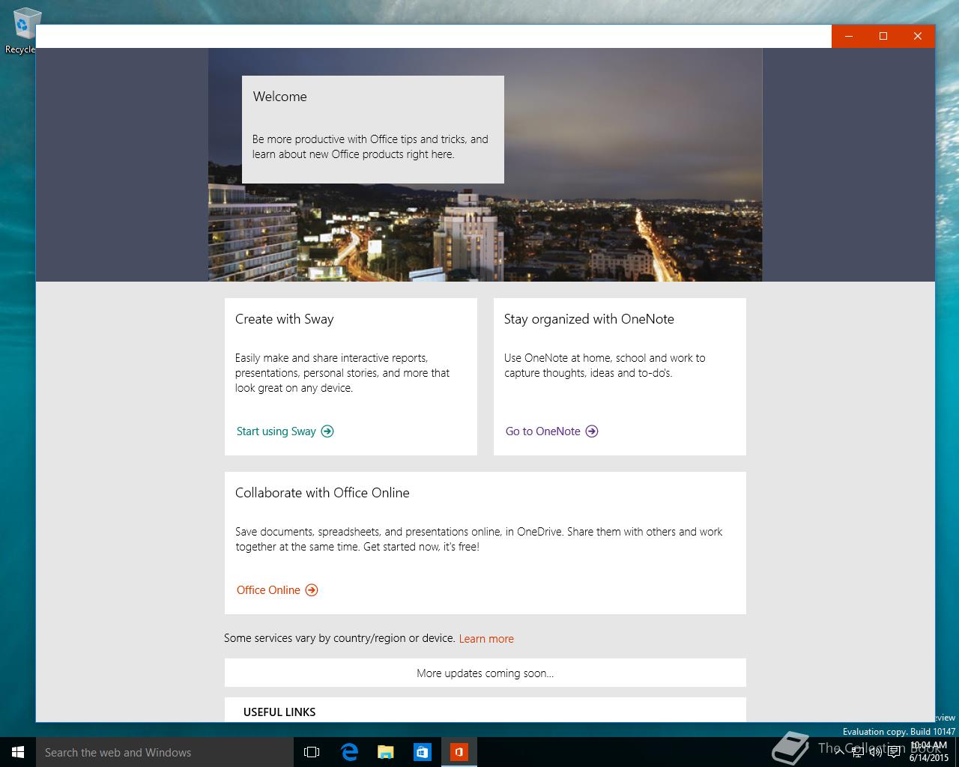Select the Office app on the taskbar
This screenshot has height=767, width=959.
pos(459,752)
